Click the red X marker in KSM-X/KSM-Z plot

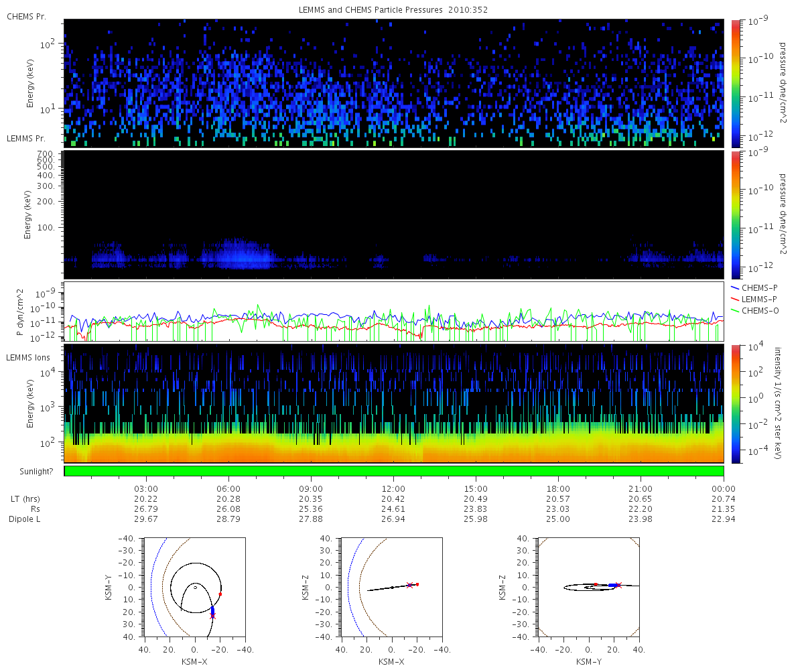tap(409, 585)
